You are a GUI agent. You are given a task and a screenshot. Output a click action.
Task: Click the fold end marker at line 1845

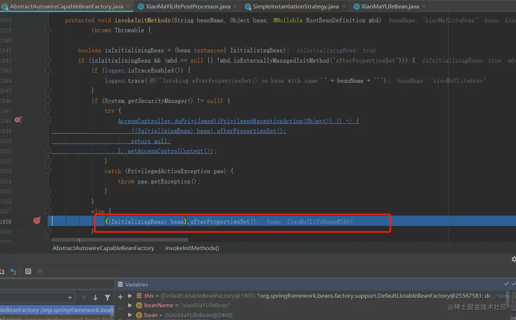coord(48,90)
